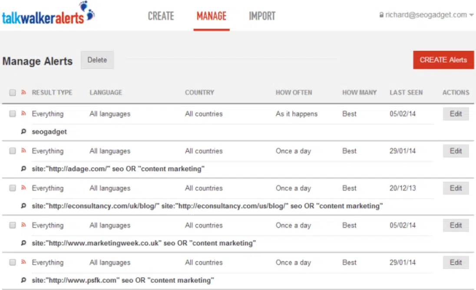
Task: Click the RSS feed icon for seogadget alert
Action: (24, 114)
